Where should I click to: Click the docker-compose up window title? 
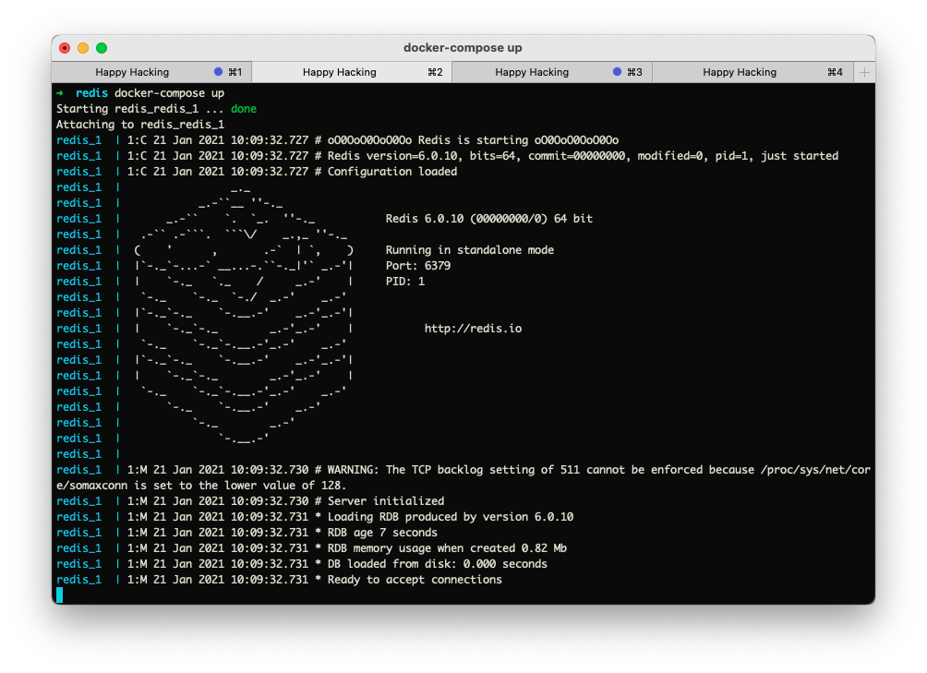pyautogui.click(x=463, y=48)
